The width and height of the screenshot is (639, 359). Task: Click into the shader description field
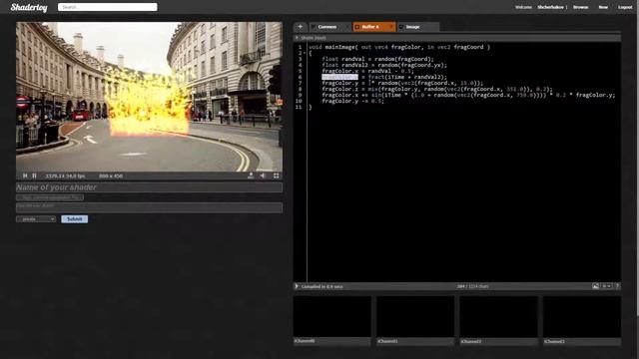(x=149, y=207)
